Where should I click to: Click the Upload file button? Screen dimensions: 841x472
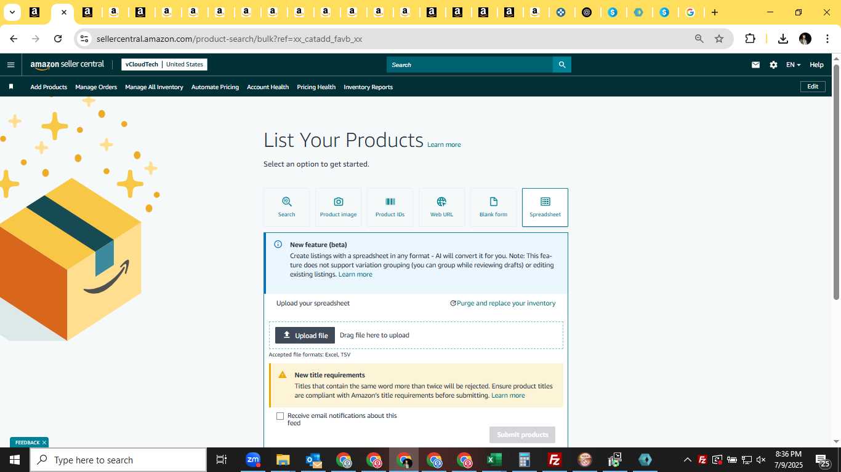(x=305, y=335)
